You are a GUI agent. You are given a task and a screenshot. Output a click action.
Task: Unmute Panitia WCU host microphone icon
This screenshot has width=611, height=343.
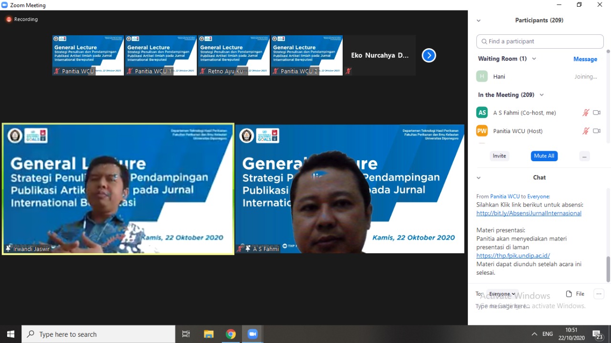(586, 131)
